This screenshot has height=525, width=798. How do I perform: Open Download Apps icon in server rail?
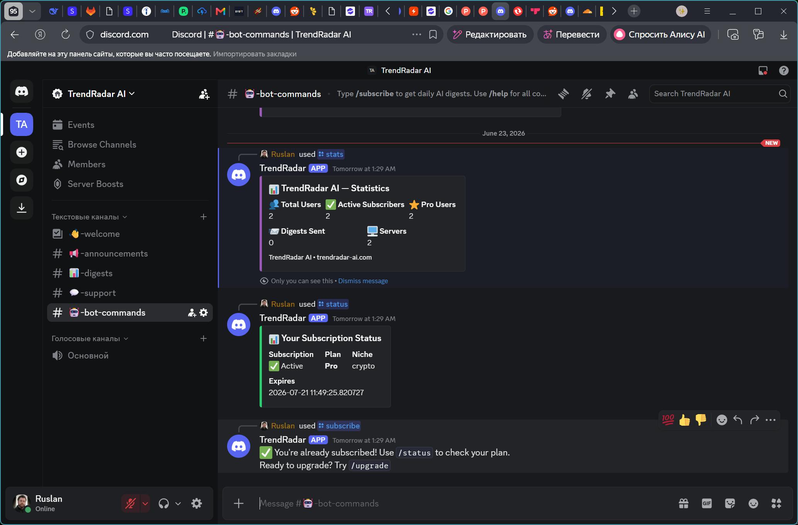click(x=22, y=208)
